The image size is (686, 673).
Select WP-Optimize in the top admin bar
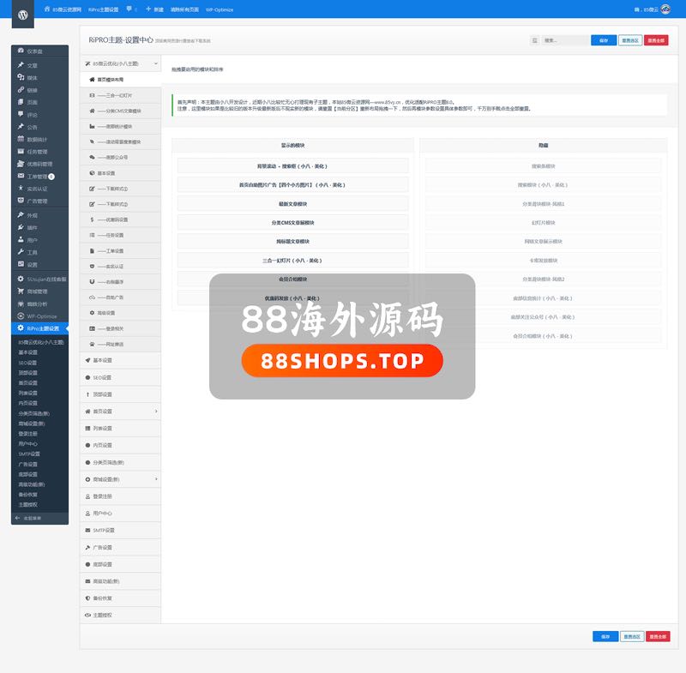219,9
